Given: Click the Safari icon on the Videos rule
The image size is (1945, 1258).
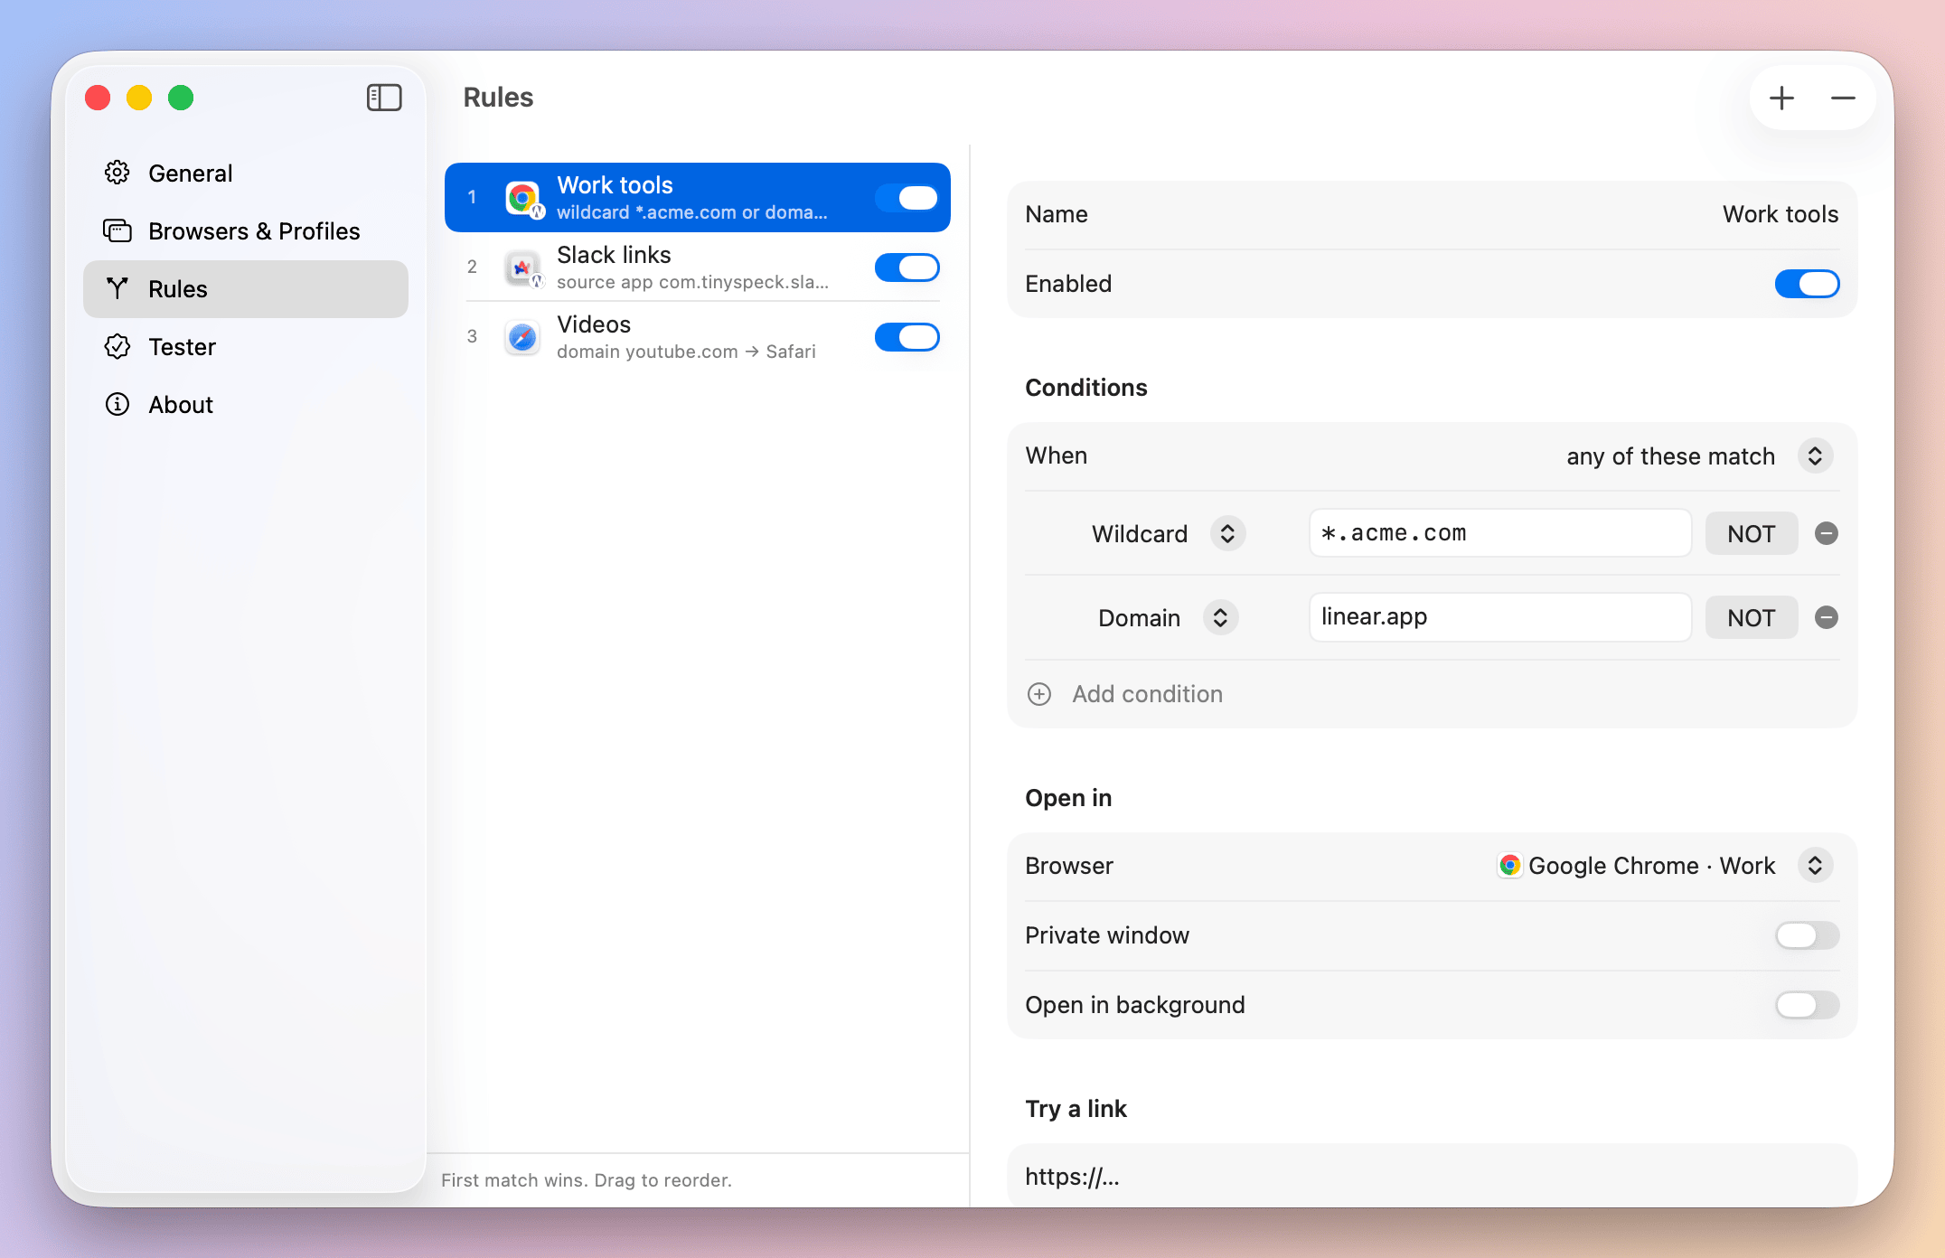Looking at the screenshot, I should coord(522,337).
